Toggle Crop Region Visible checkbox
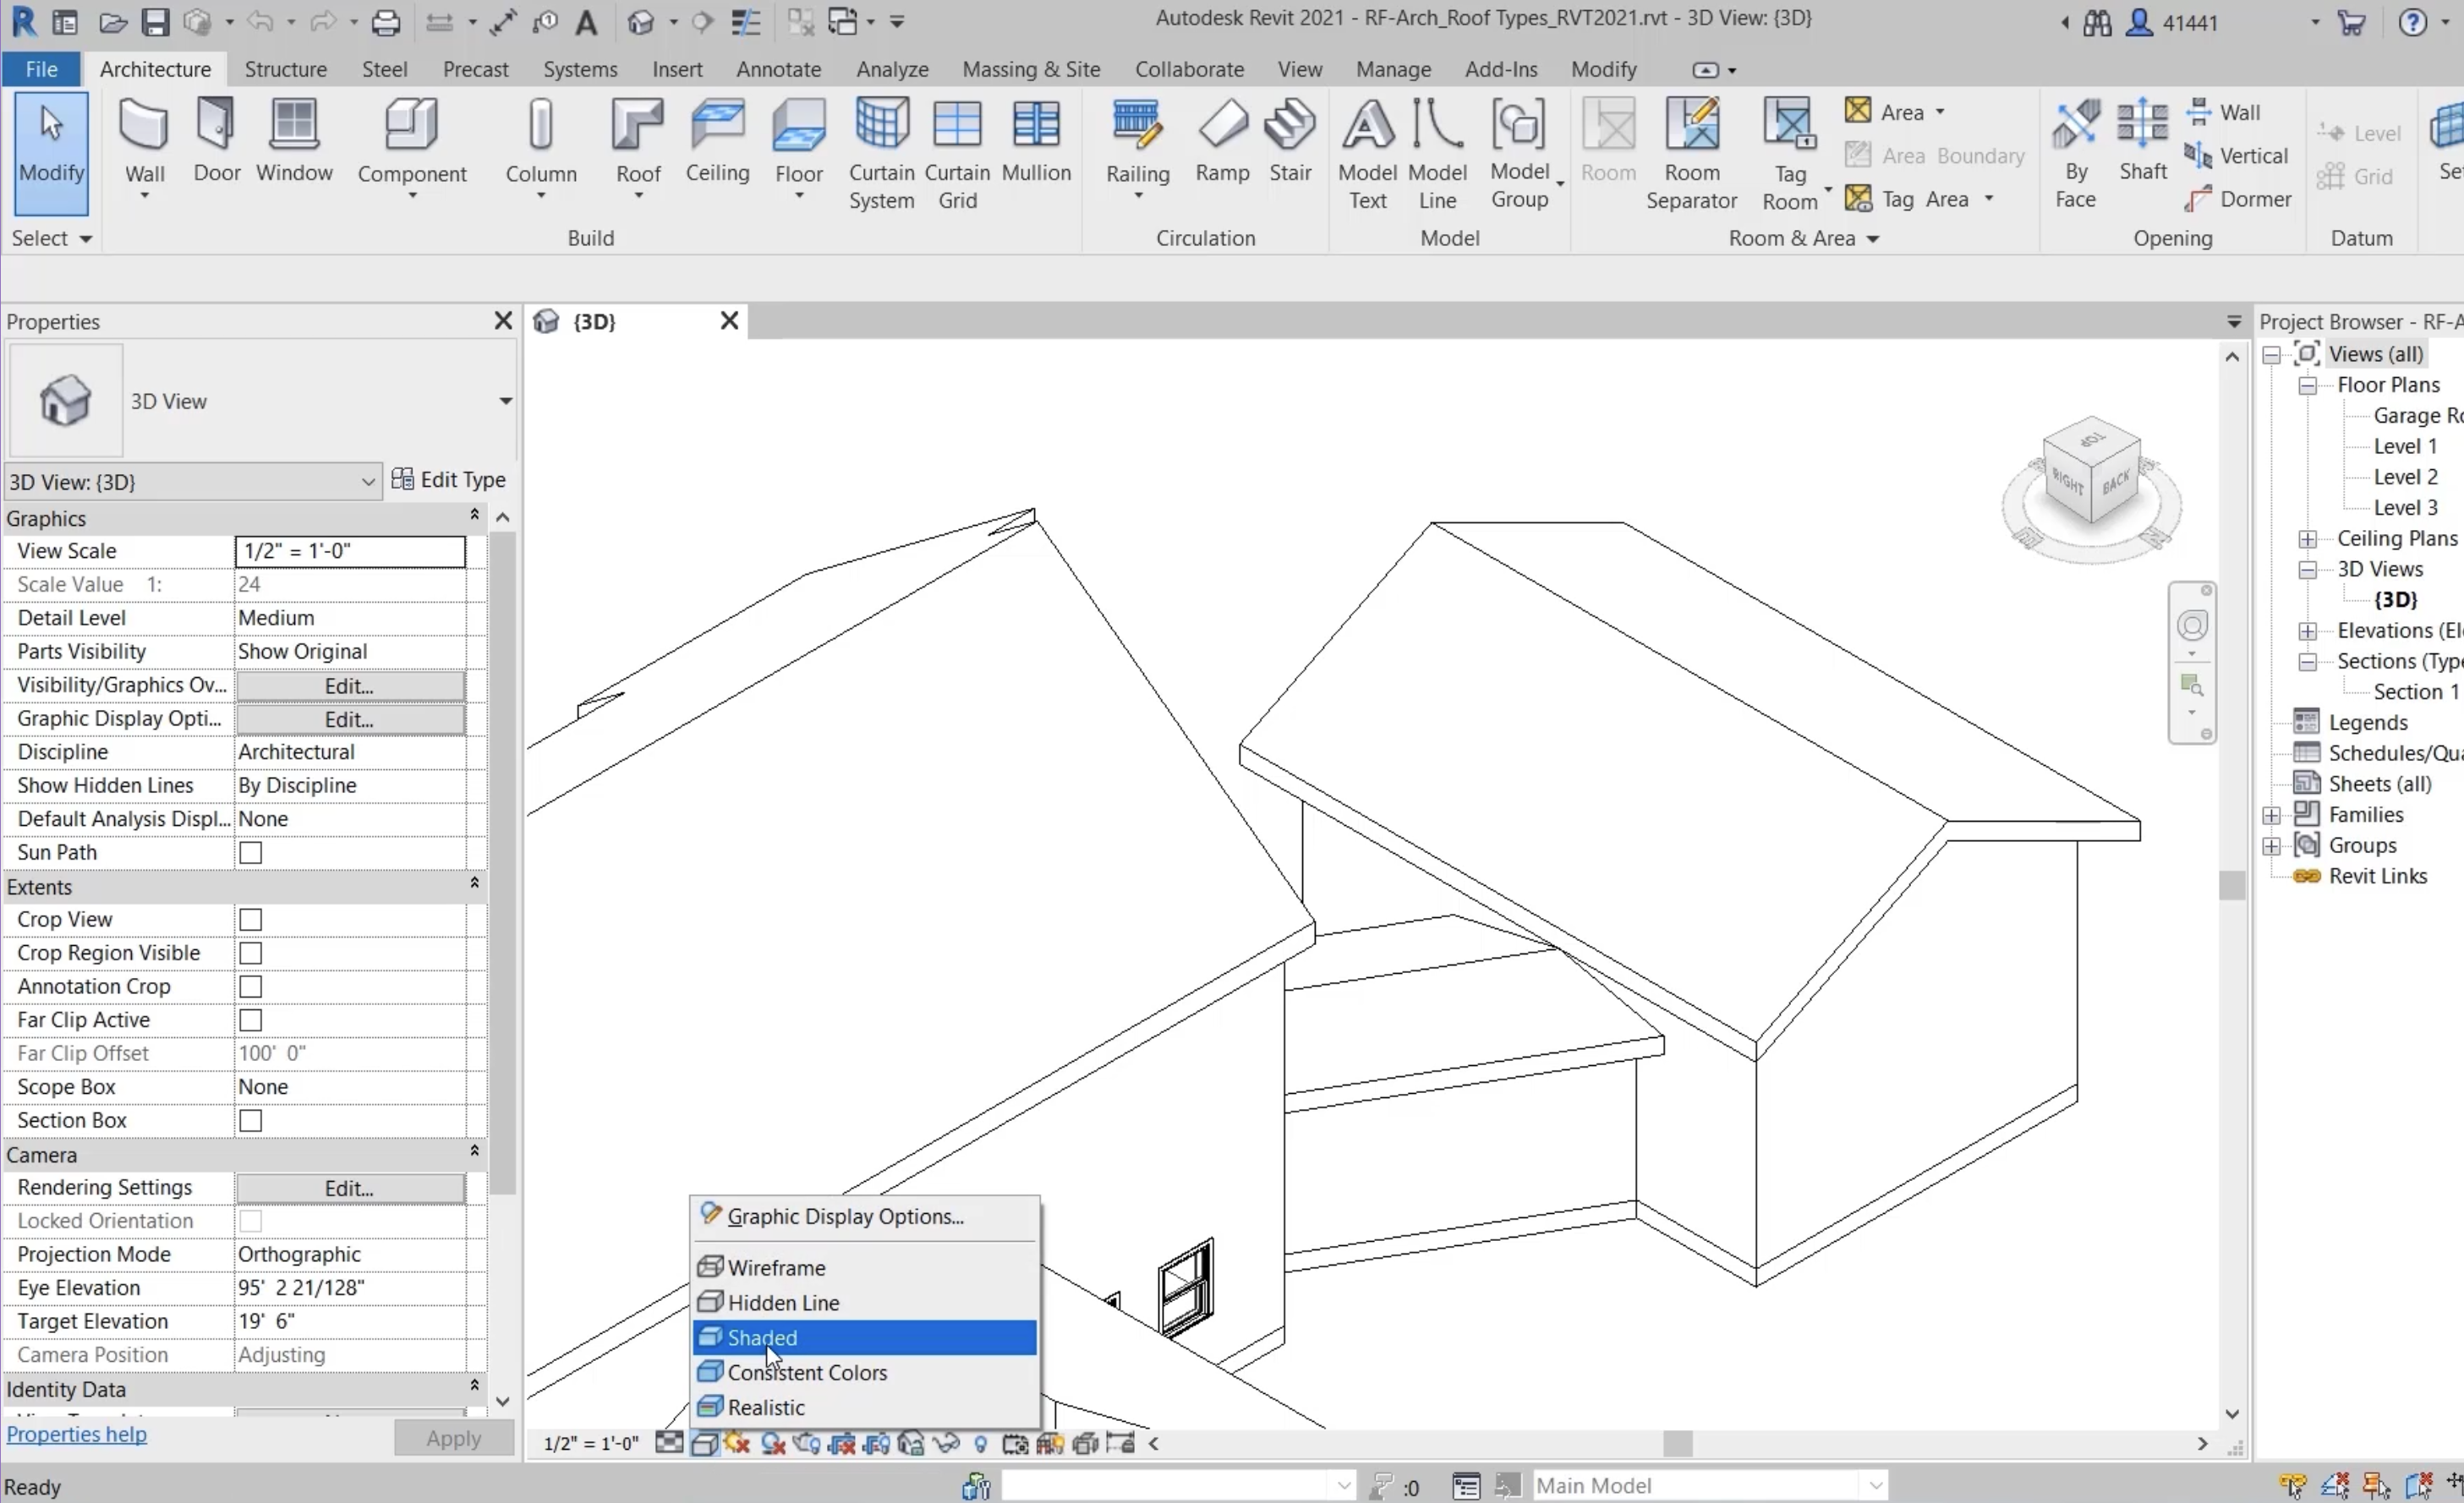The image size is (2464, 1503). (x=251, y=953)
